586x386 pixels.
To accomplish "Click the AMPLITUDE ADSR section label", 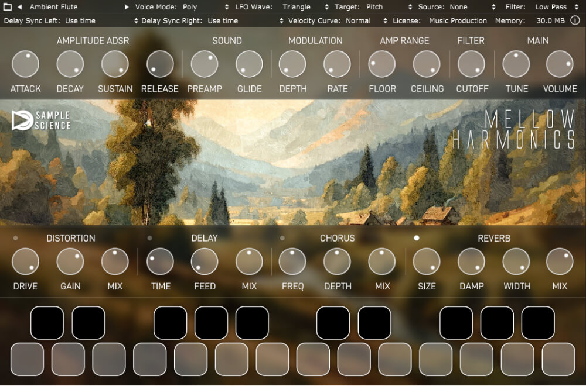I will 93,41.
